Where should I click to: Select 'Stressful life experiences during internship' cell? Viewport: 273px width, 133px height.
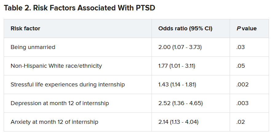tap(68, 85)
